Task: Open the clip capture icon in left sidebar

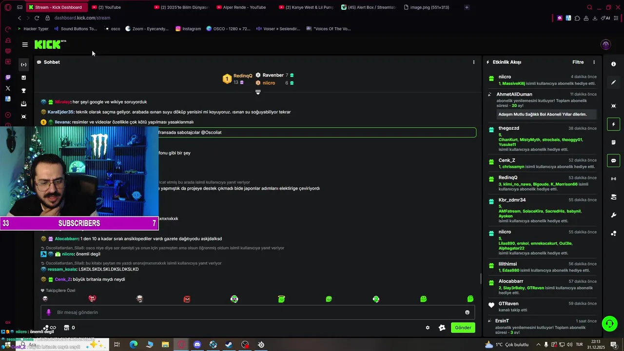Action: 23,117
